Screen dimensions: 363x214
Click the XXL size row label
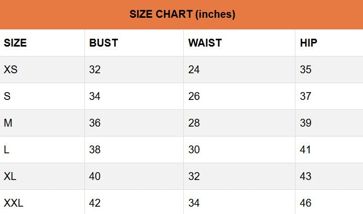[x=14, y=203]
